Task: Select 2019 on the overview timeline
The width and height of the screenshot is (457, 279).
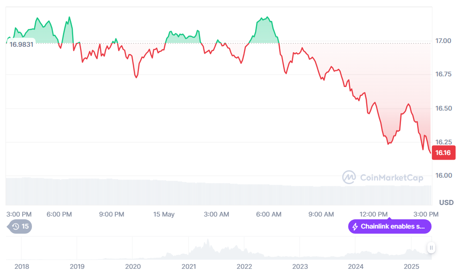Action: 77,267
